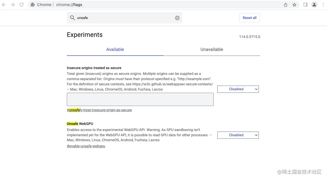Toggle the side panel icon
Screen dimensions: 327x180
tap(305, 5)
